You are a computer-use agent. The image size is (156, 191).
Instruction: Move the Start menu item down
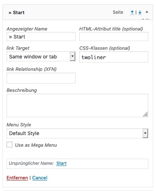pyautogui.click(x=140, y=12)
